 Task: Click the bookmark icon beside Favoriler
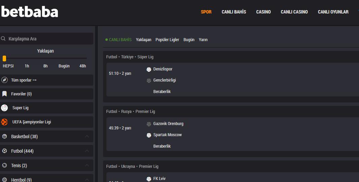4,94
